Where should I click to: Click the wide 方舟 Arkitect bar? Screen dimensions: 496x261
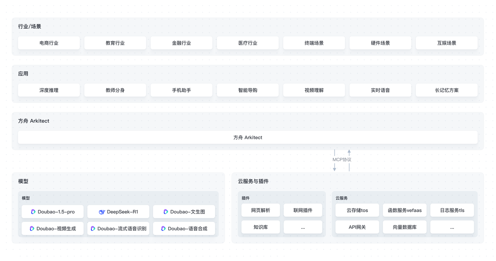(248, 137)
